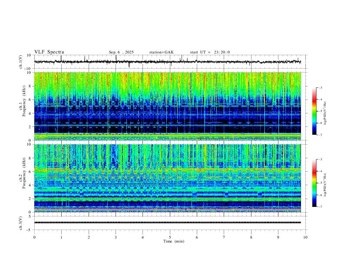Click the "8" kHz tick on ch.2 axis
This screenshot has height=266, width=344.
(30, 158)
